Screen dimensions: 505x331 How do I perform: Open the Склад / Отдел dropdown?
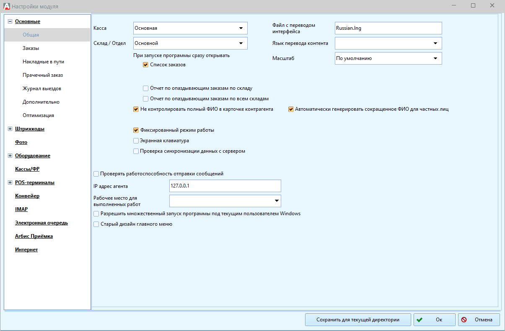241,43
